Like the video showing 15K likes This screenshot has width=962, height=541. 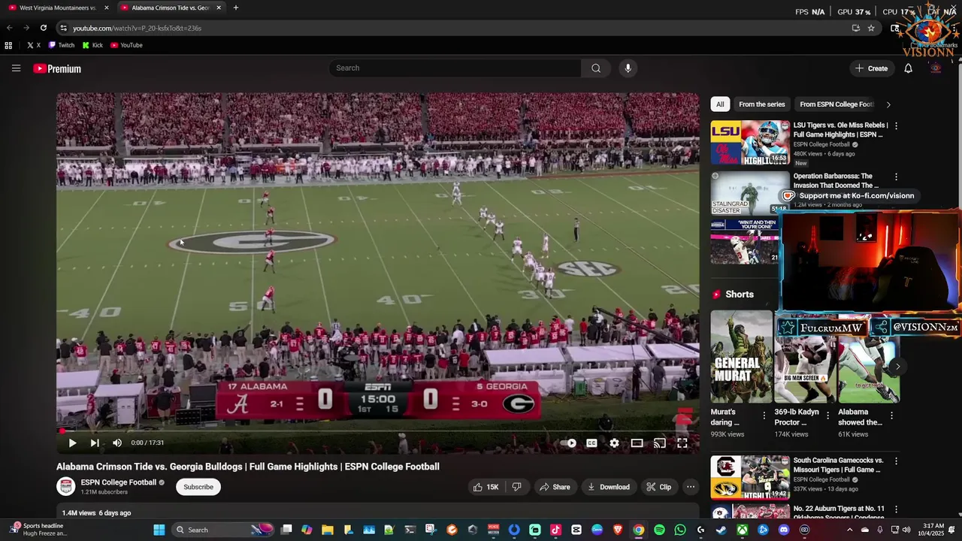point(486,487)
